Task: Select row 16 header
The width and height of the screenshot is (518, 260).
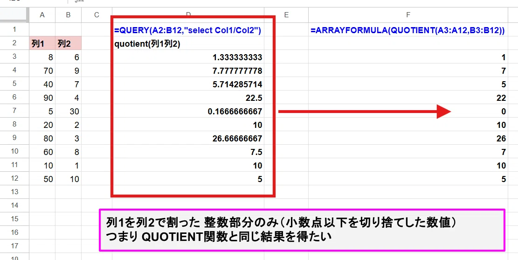Action: click(14, 233)
